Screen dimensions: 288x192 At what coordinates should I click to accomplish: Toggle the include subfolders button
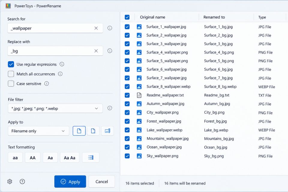tap(107, 131)
